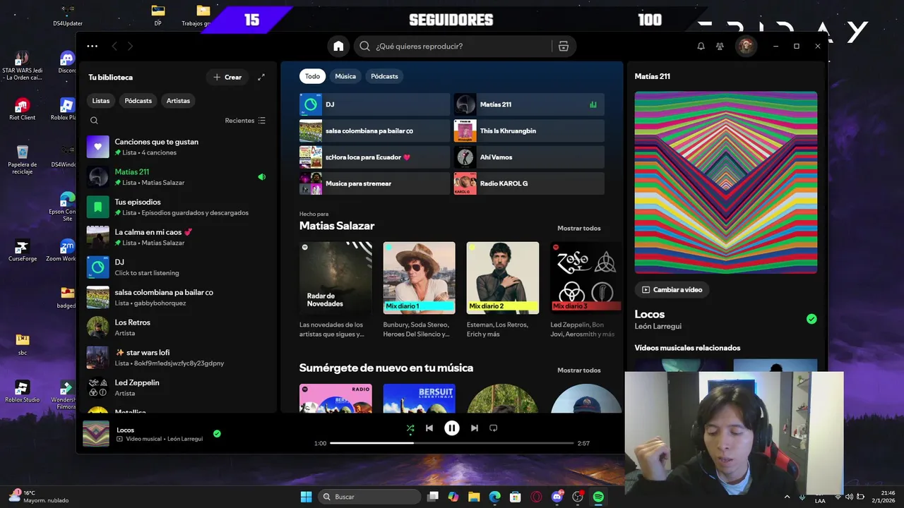Screen dimensions: 904x508
Task: Open Friend Activity people icon
Action: 720,46
